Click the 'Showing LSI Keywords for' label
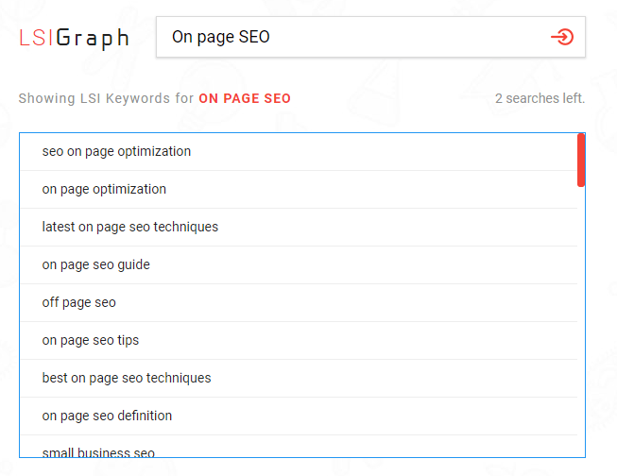617x476 pixels. pyautogui.click(x=106, y=98)
